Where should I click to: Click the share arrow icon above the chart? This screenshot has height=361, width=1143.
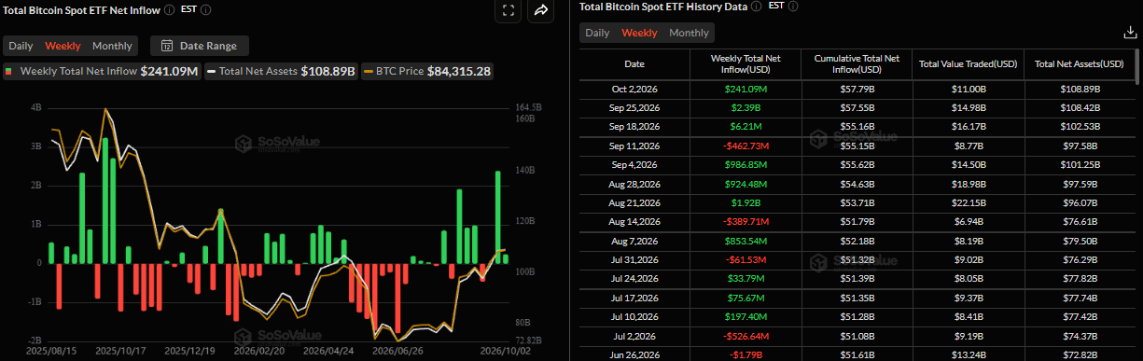click(x=541, y=11)
